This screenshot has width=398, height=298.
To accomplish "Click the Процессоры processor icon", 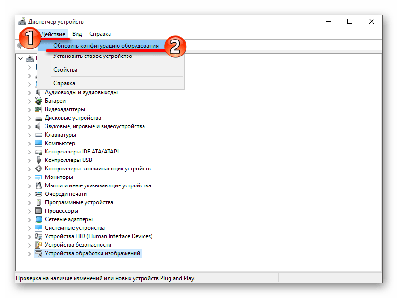I will click(x=39, y=211).
